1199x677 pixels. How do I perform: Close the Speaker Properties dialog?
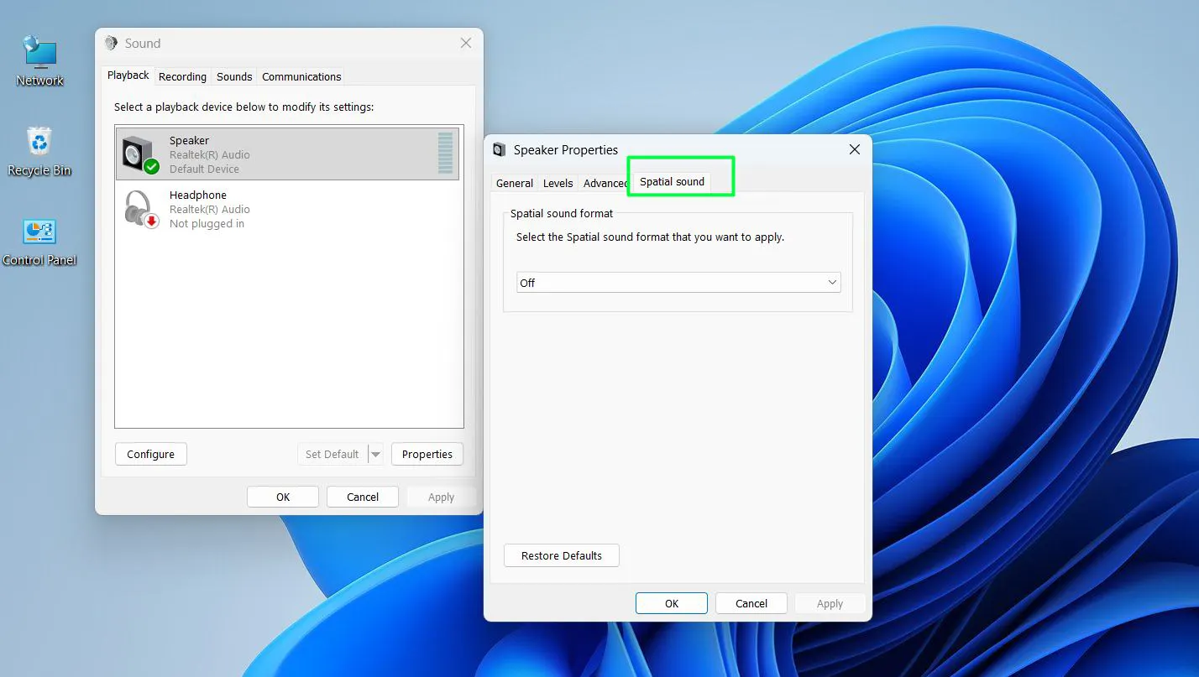coord(854,149)
